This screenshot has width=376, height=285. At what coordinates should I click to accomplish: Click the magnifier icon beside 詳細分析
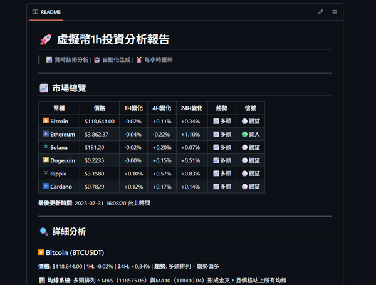(x=44, y=232)
